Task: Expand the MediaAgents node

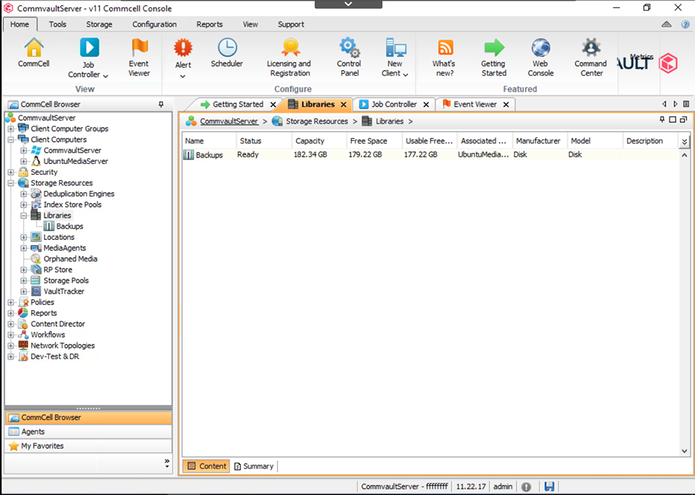Action: point(24,248)
